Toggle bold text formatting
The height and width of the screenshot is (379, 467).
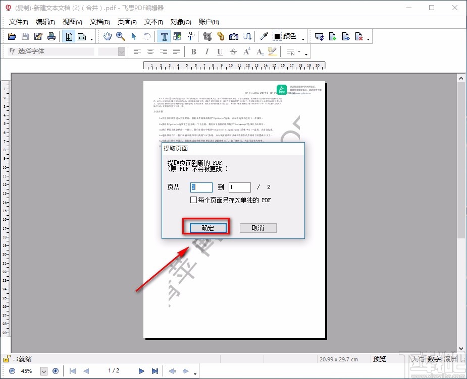[193, 51]
